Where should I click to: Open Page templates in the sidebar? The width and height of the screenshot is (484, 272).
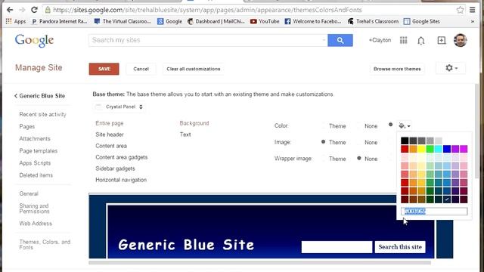pyautogui.click(x=39, y=151)
